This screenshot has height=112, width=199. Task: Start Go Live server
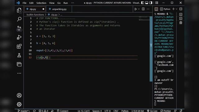pos(152,111)
